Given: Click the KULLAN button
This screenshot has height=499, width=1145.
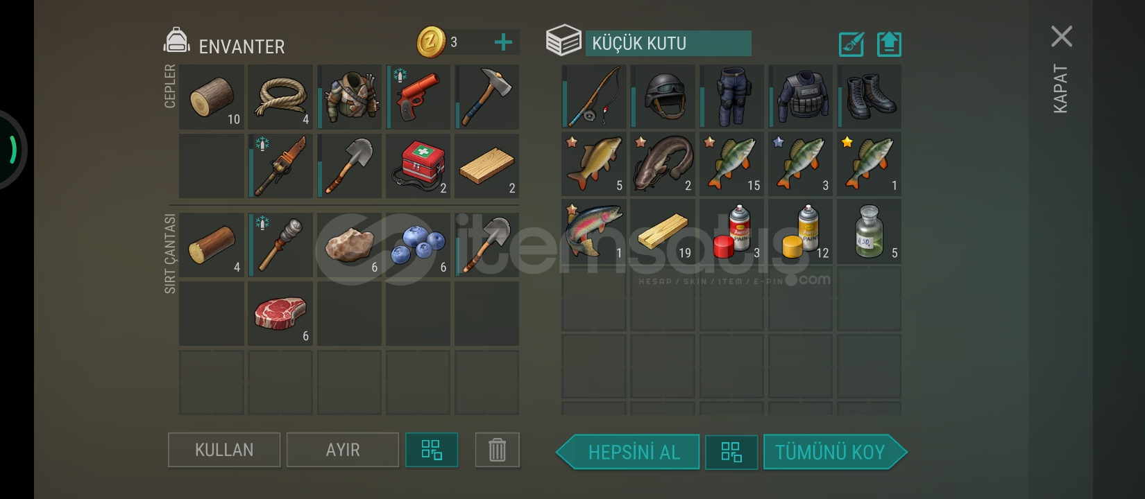Looking at the screenshot, I should click(224, 450).
